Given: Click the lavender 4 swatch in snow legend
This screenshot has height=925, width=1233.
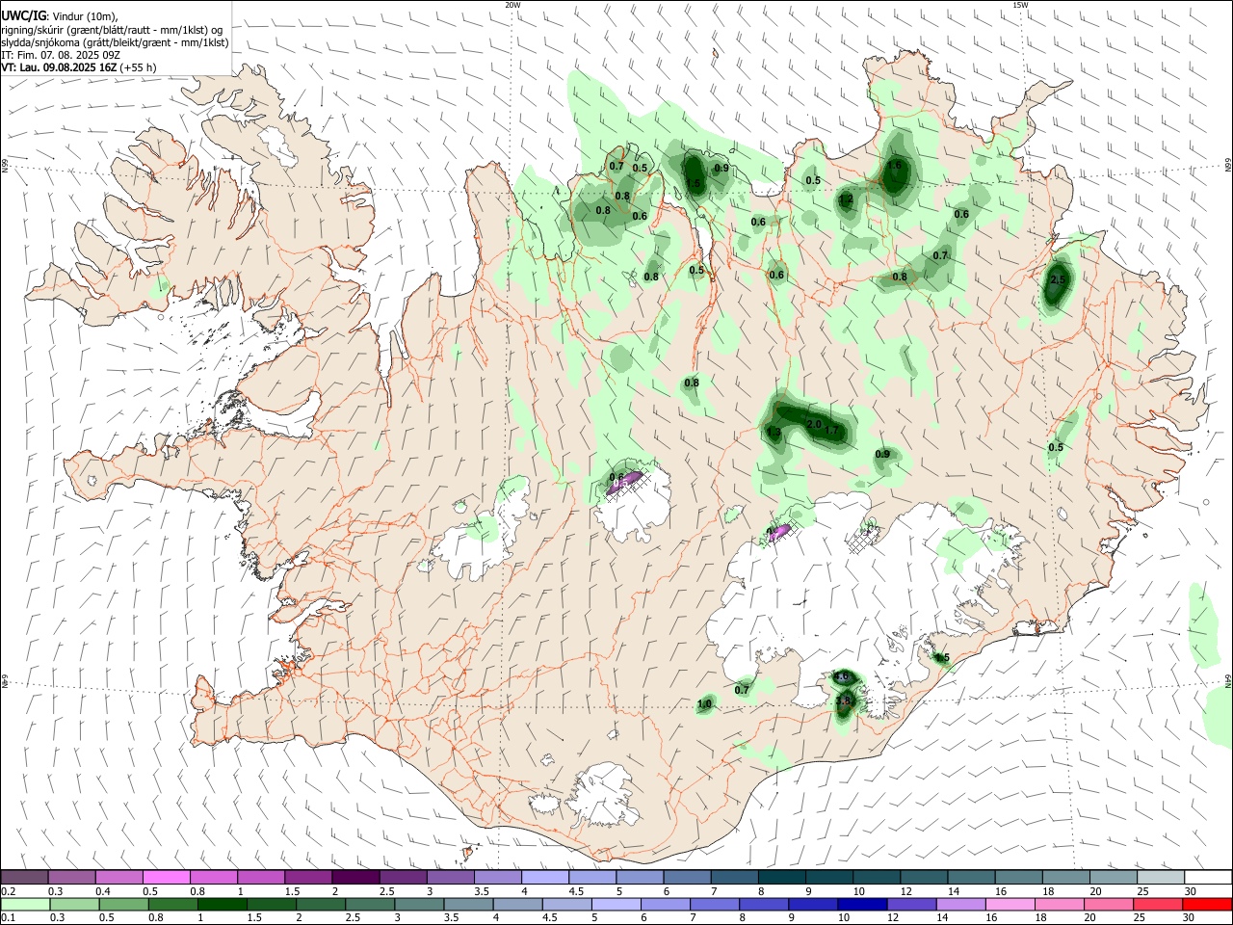Looking at the screenshot, I should tap(544, 877).
